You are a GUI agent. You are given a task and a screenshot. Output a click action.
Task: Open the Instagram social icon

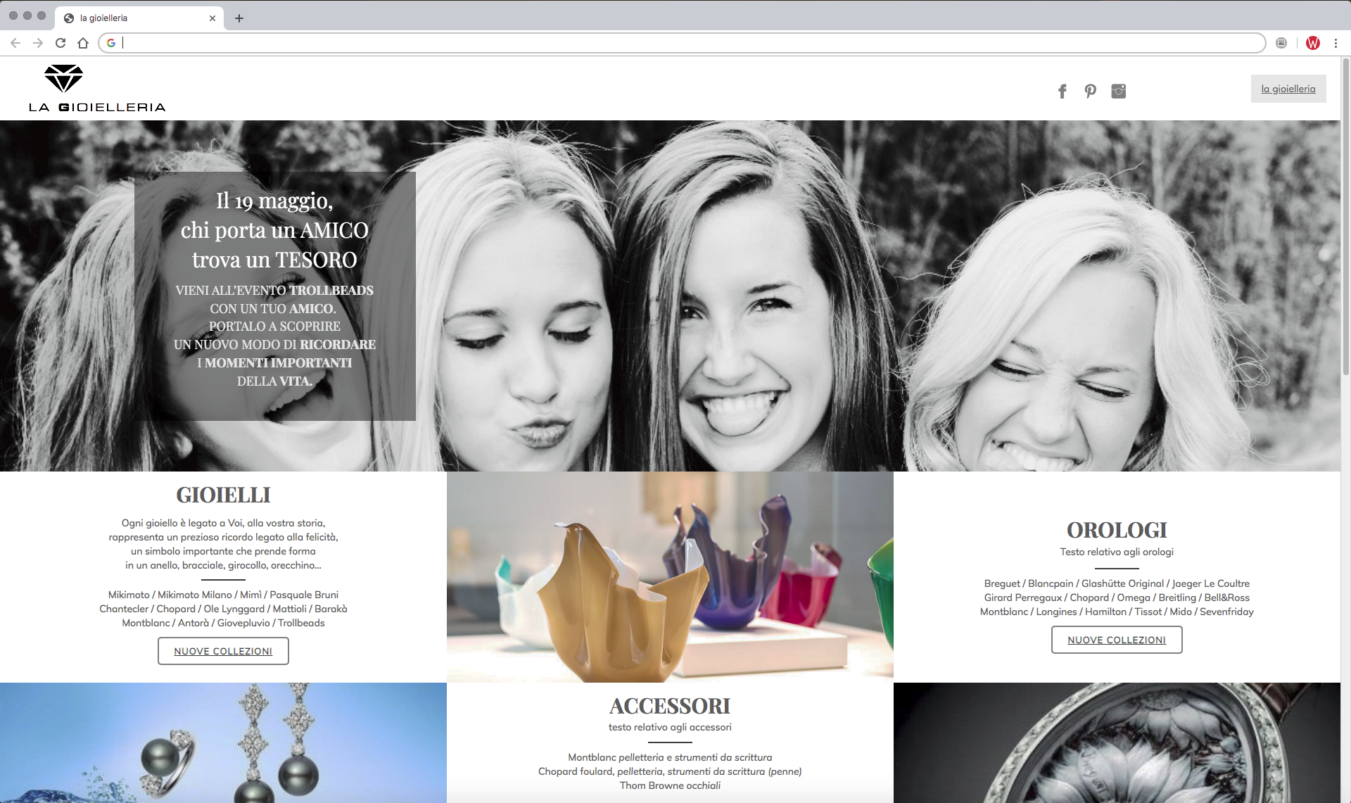[1118, 91]
